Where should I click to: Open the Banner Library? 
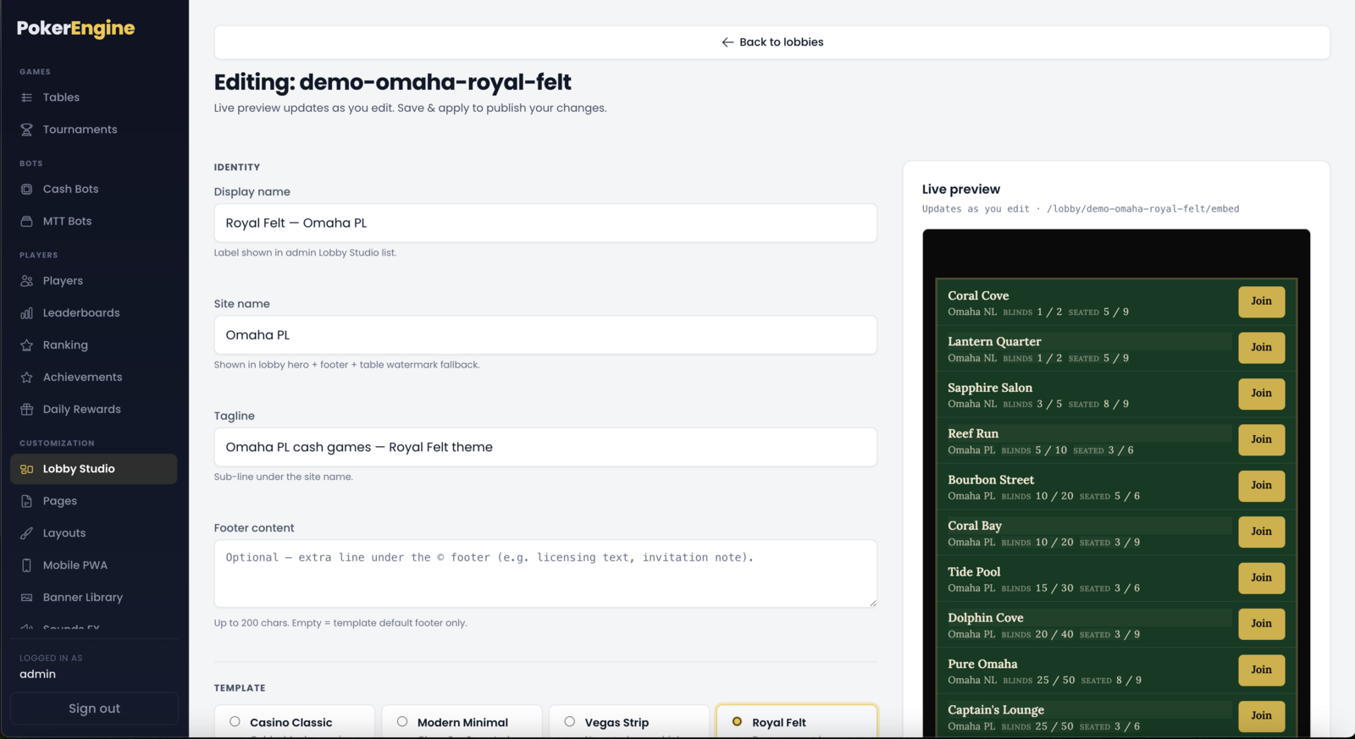[x=93, y=598]
